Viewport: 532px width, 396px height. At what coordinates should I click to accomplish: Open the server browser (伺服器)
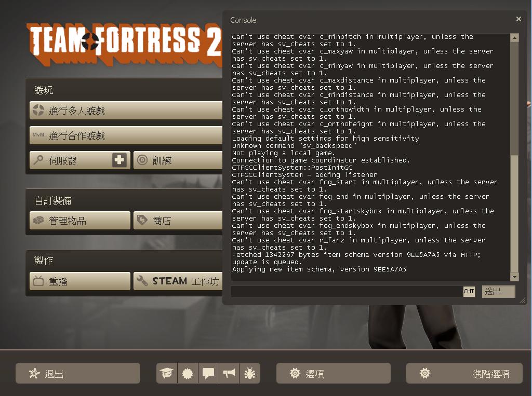(x=79, y=160)
